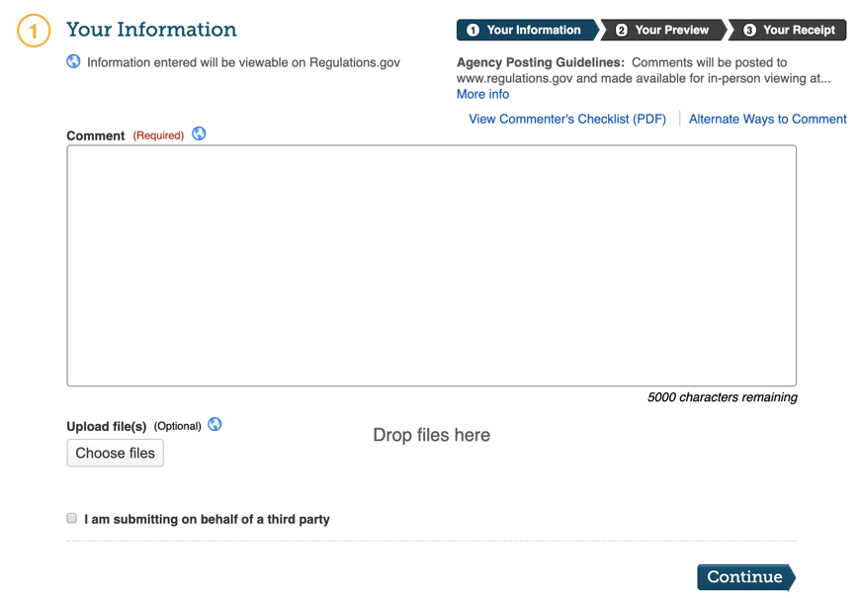Screen dimensions: 859x598
Task: Open the More info link
Action: point(482,94)
